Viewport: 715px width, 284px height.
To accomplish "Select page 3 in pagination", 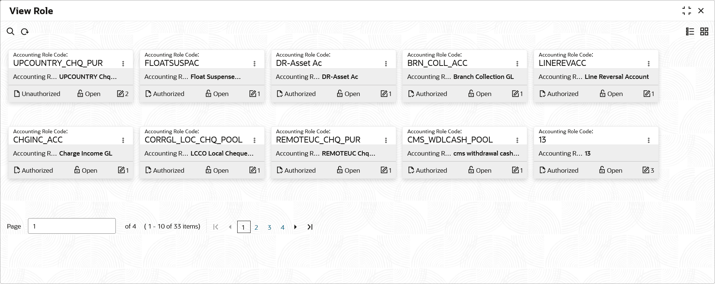I will (269, 227).
